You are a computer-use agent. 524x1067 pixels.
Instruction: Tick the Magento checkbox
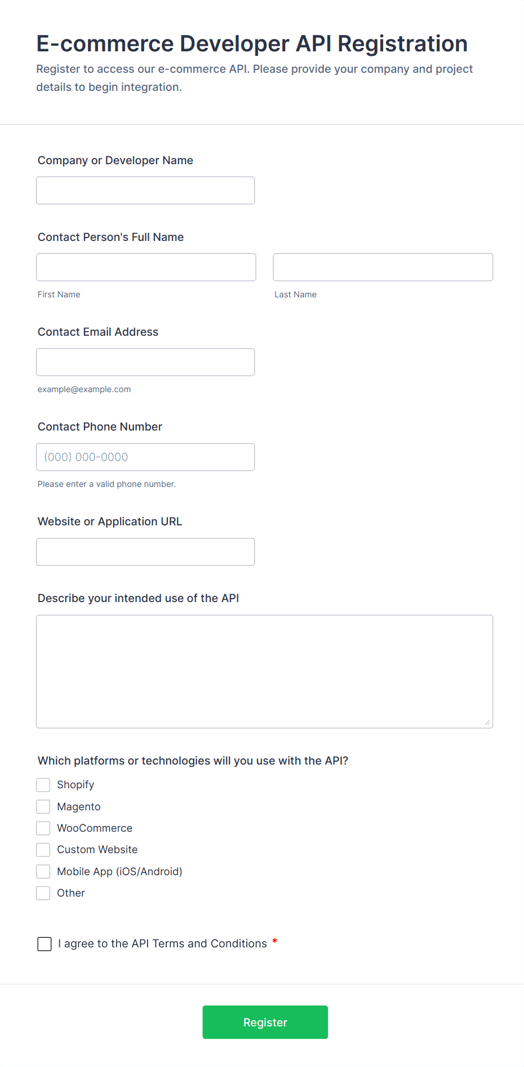[x=43, y=807]
